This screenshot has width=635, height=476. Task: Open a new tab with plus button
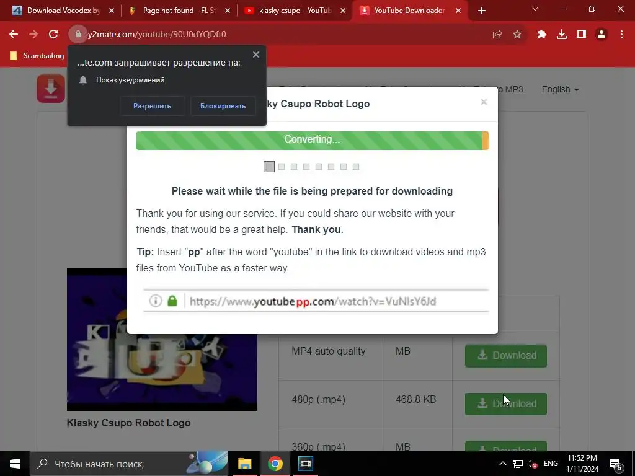(x=481, y=11)
